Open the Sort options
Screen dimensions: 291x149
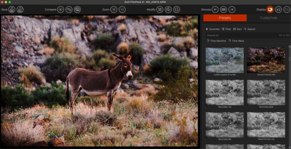click(237, 29)
